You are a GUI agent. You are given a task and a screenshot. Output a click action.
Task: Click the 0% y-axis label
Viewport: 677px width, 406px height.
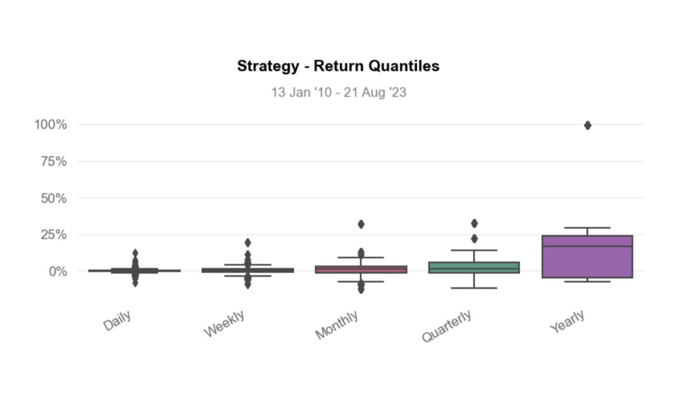pos(58,271)
